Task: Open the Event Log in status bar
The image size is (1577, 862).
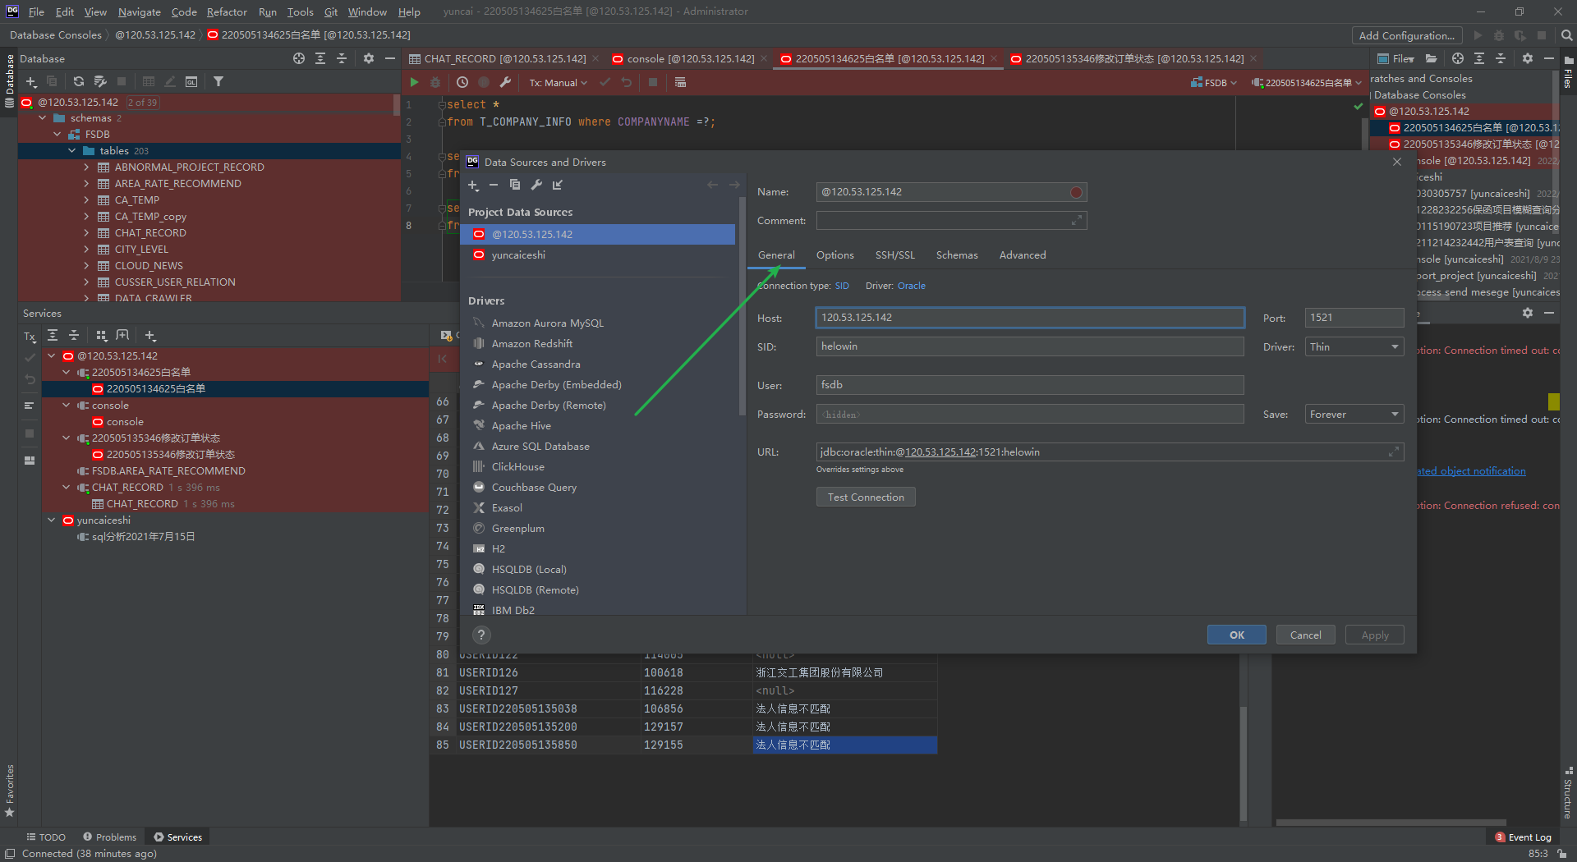Action: (x=1524, y=837)
